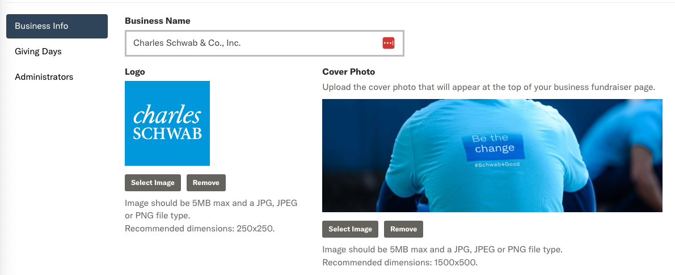Remove the current cover photo
The image size is (675, 275).
[x=403, y=229]
